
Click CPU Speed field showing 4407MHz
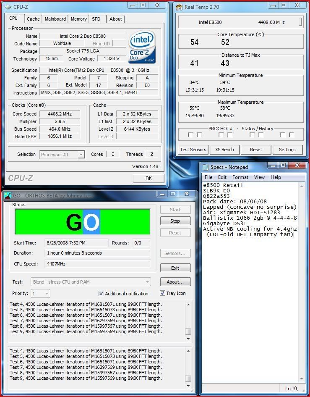(98, 264)
